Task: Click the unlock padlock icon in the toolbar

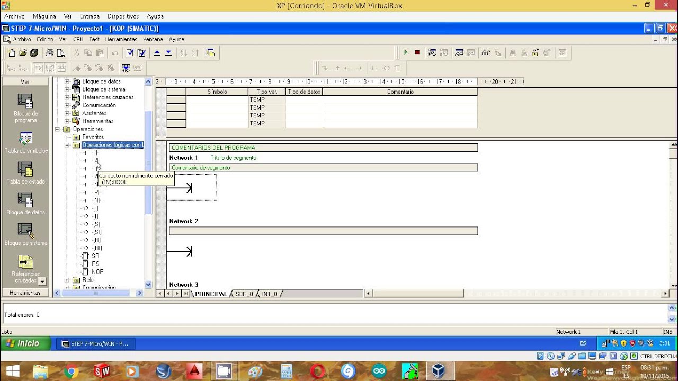Action: (535, 52)
